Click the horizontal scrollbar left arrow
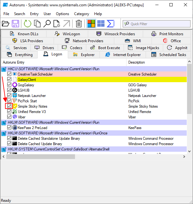The image size is (193, 204). [4, 157]
